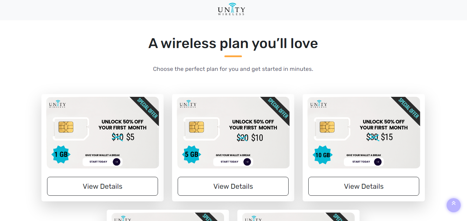Click the SIM chip on 5 GB card
Screen dimensions: 467x221
(x=197, y=127)
